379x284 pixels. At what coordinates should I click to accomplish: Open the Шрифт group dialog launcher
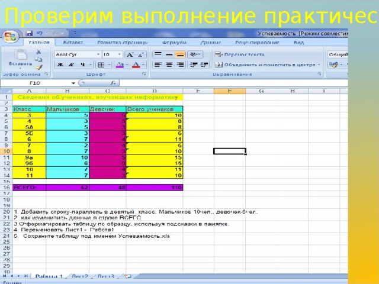[144, 74]
